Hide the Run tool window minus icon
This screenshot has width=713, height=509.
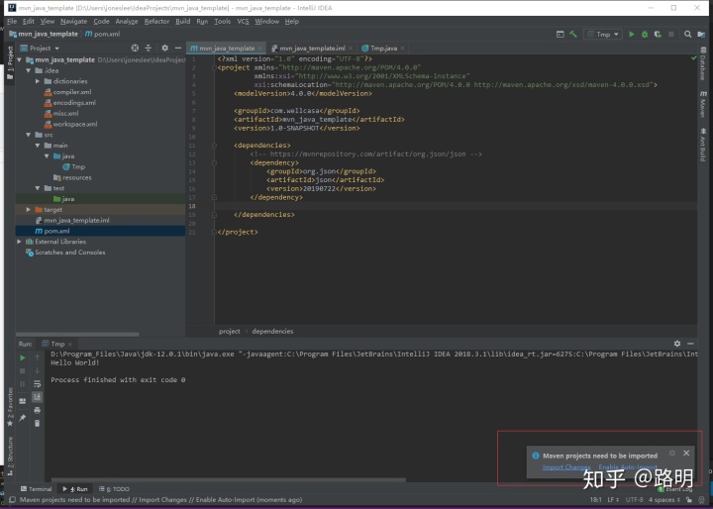tap(690, 344)
